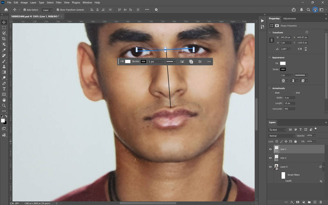Open the Home screen icon

6,9
